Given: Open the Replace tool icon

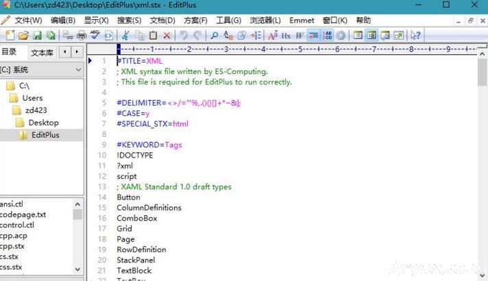Looking at the screenshot, I should (228, 35).
